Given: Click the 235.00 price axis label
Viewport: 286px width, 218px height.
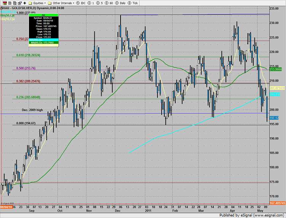Looking at the screenshot, I should pos(274,8).
